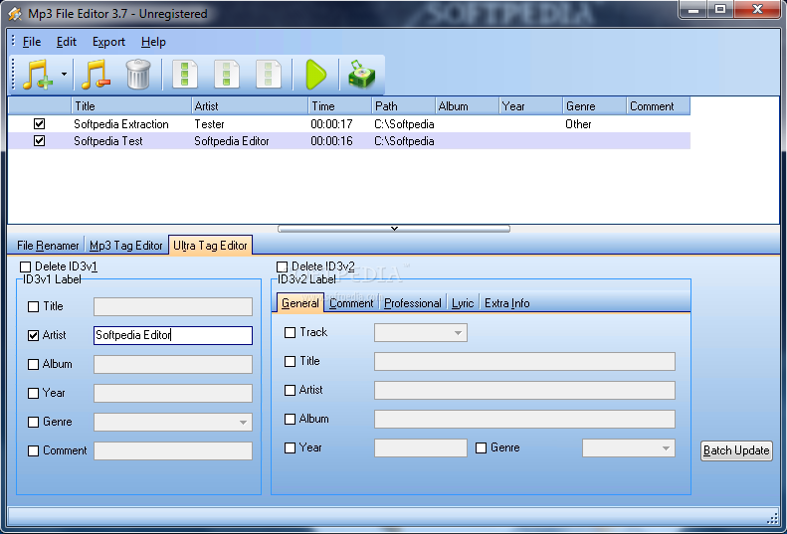Viewport: 787px width, 534px height.
Task: Check the ID3v2 Genre checkbox
Action: coord(481,447)
